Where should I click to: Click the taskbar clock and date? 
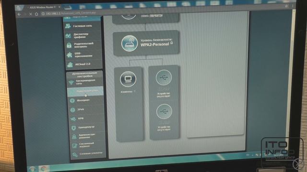(279, 155)
